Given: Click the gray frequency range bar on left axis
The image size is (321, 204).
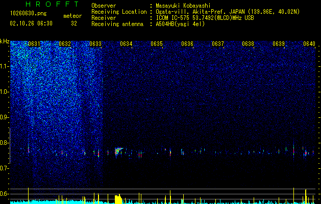Looking at the screenshot, I should tap(10, 146).
